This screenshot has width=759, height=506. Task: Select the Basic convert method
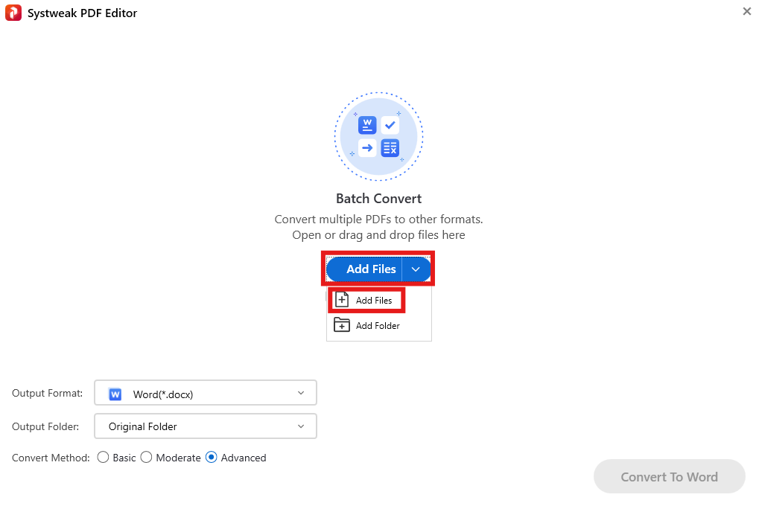[104, 458]
